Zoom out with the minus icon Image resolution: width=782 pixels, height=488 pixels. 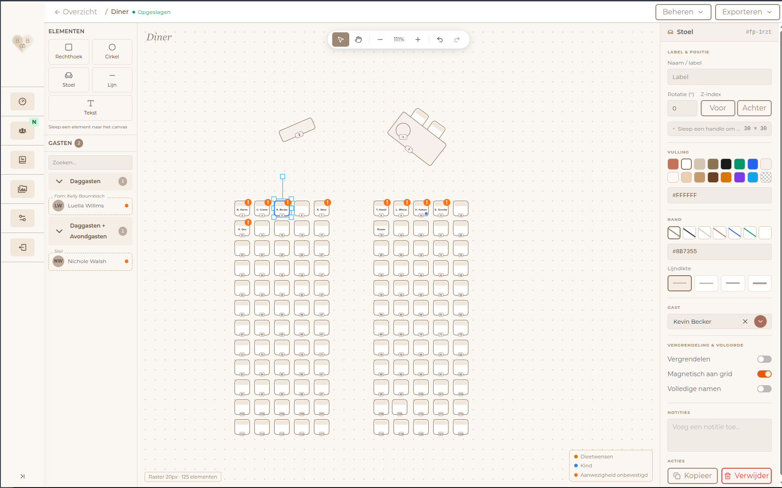point(380,40)
